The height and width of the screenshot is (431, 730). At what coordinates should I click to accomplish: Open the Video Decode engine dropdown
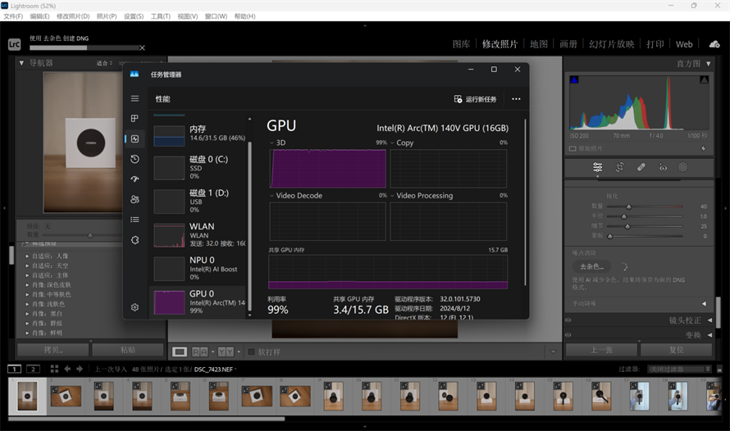pos(271,196)
